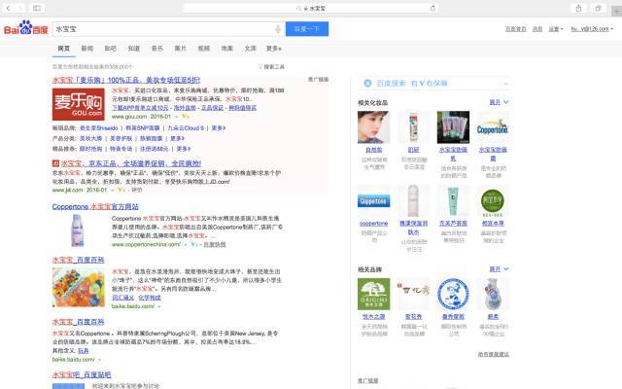
Task: Click the red JD icon before the 京东 result
Action: [55, 163]
